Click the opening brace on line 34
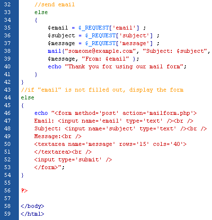 36,20
